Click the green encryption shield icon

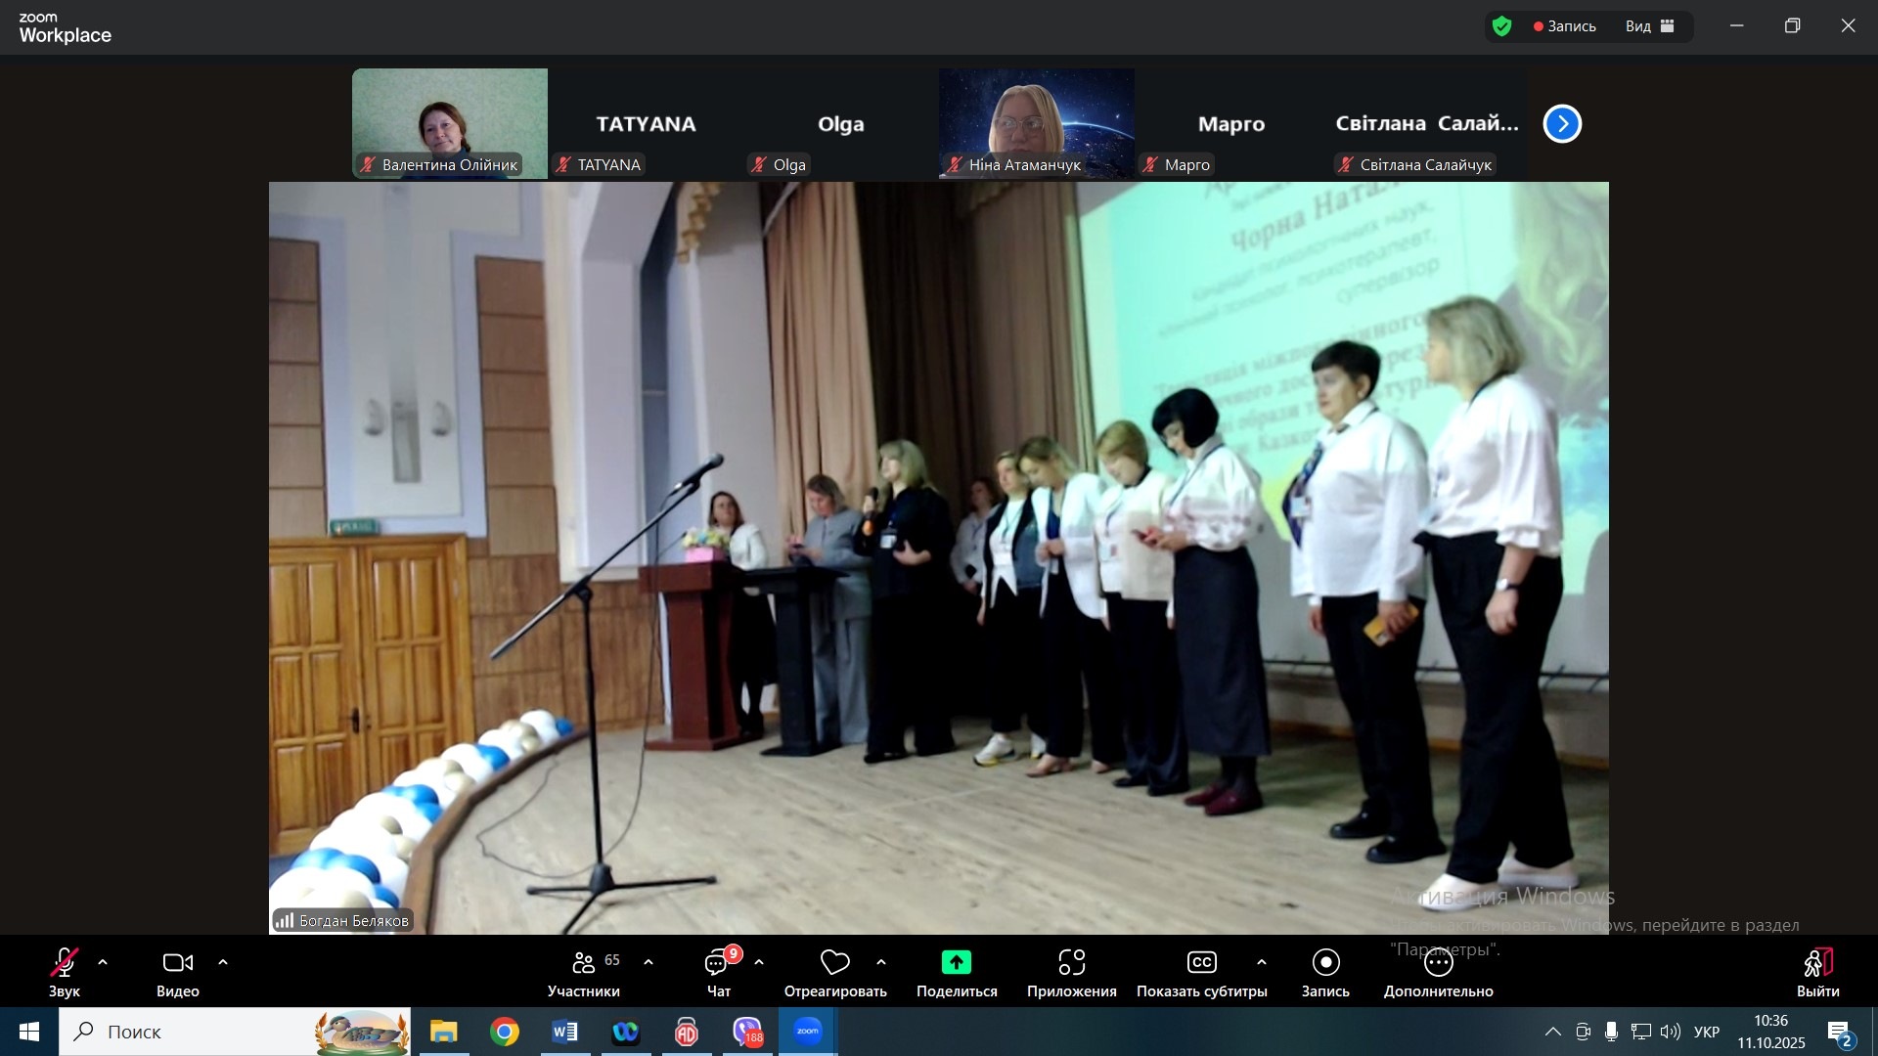pos(1502,26)
